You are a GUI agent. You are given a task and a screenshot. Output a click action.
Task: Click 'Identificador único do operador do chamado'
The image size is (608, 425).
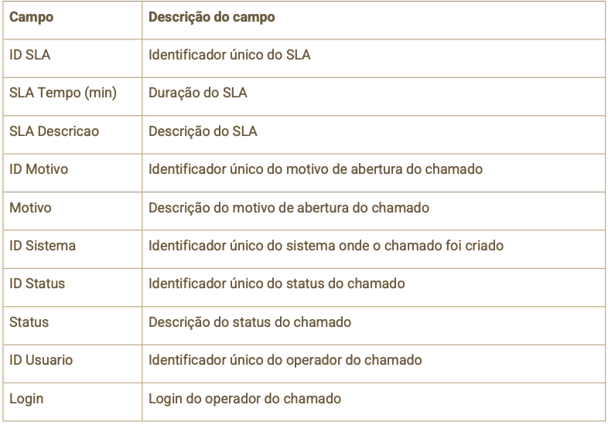(285, 360)
